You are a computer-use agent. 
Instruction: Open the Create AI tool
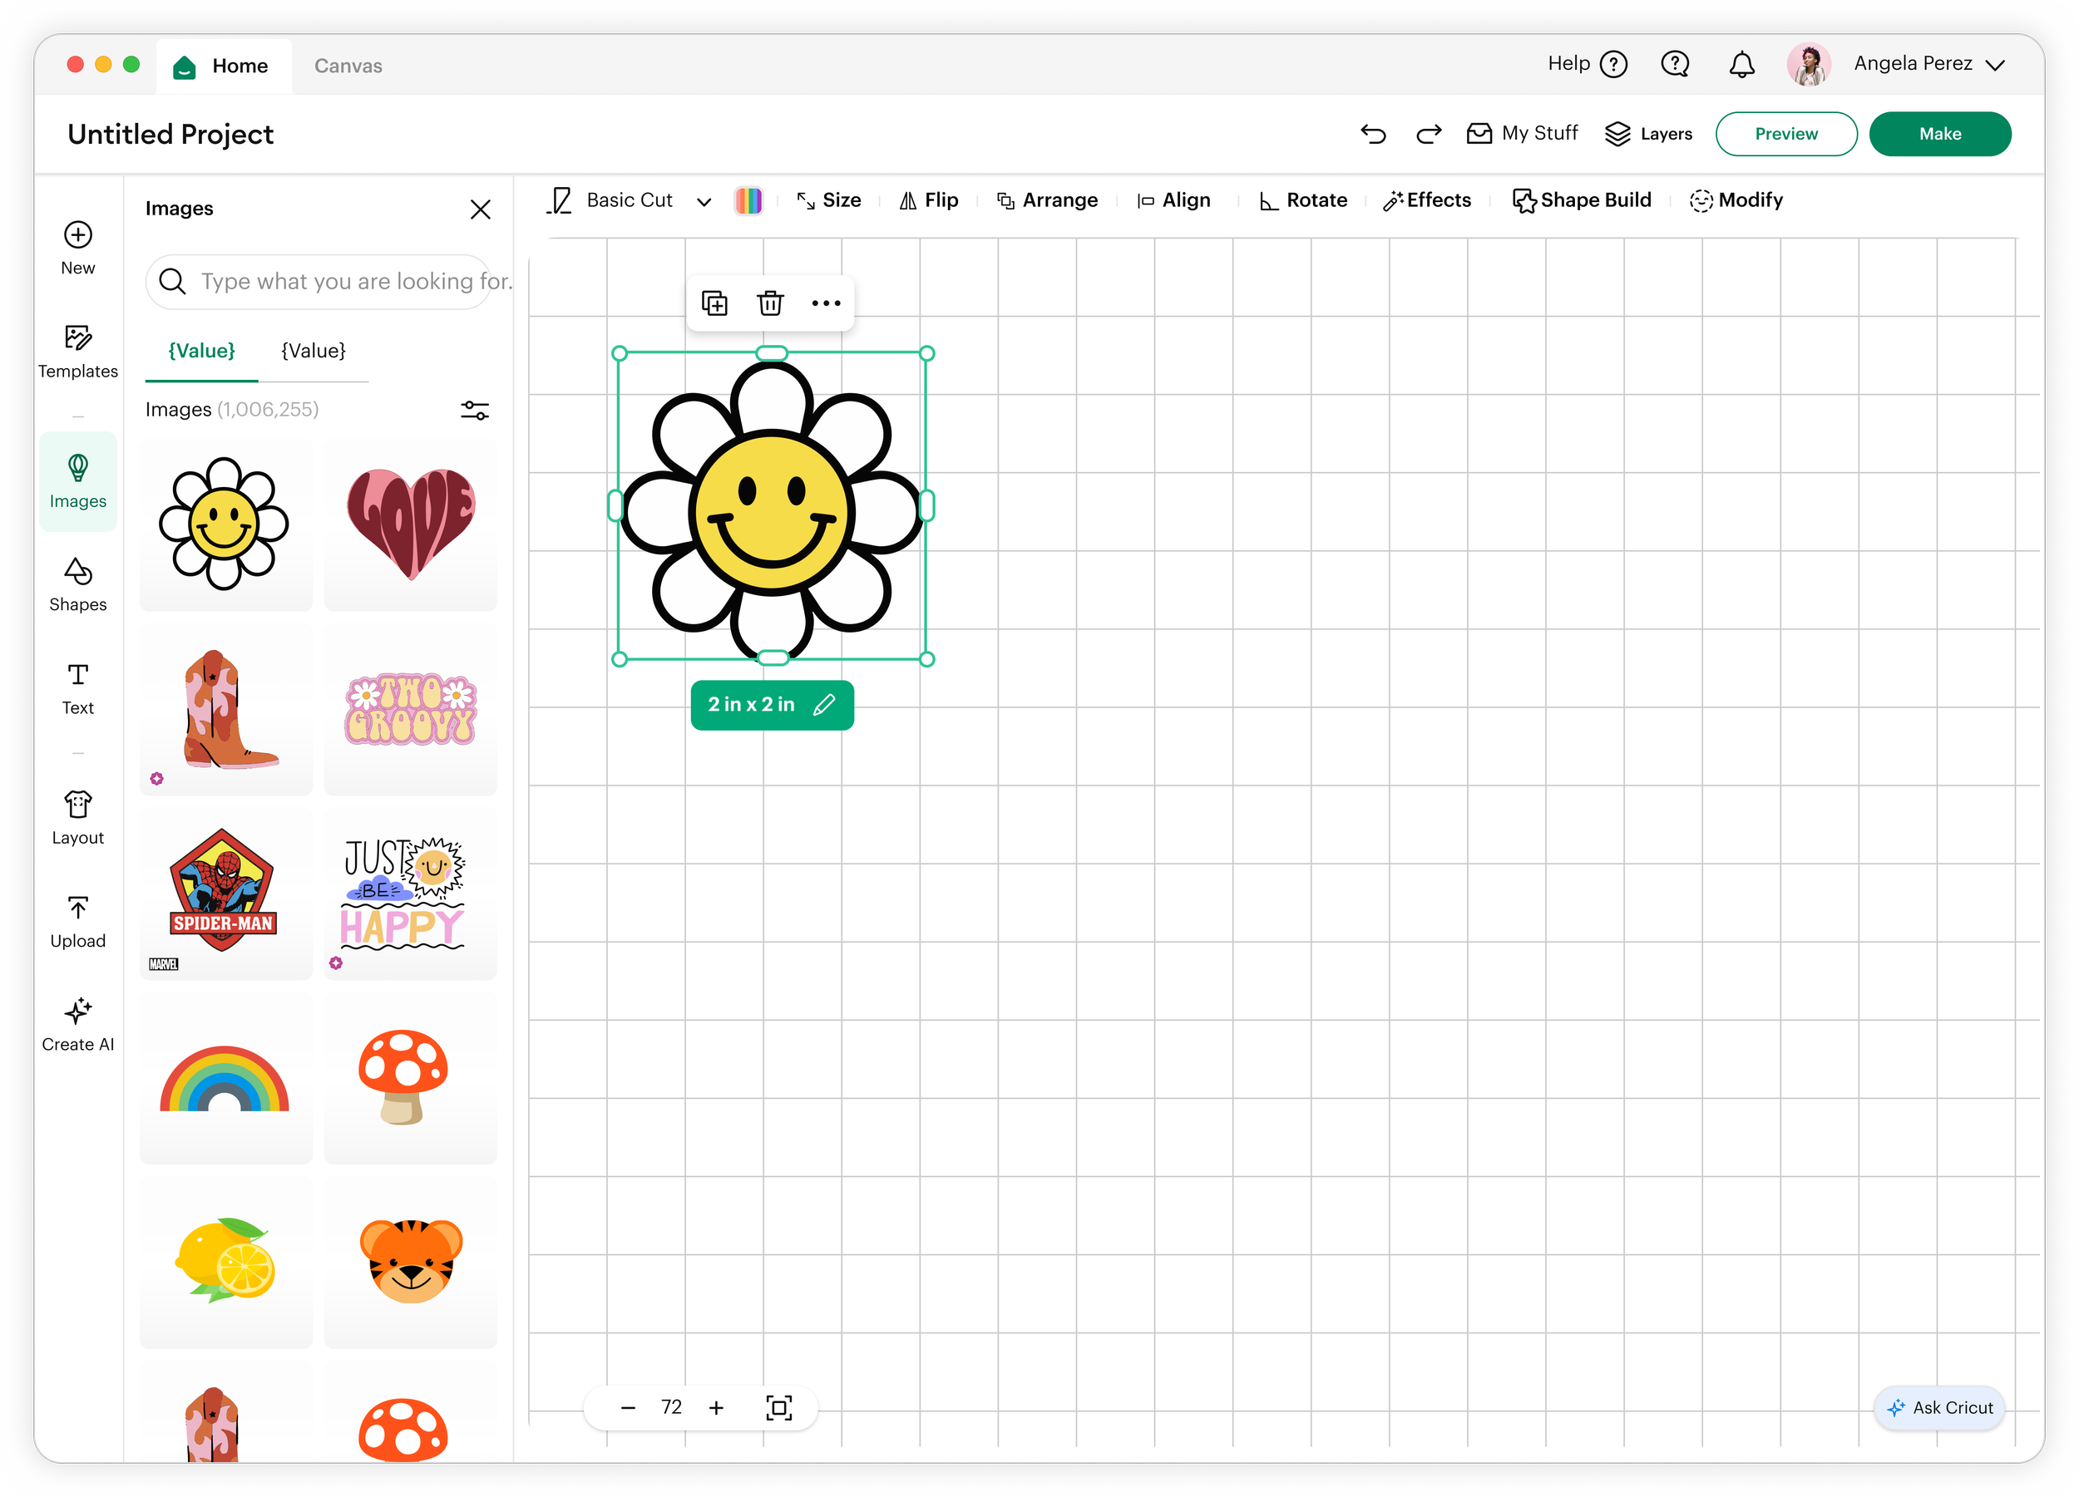(78, 1024)
